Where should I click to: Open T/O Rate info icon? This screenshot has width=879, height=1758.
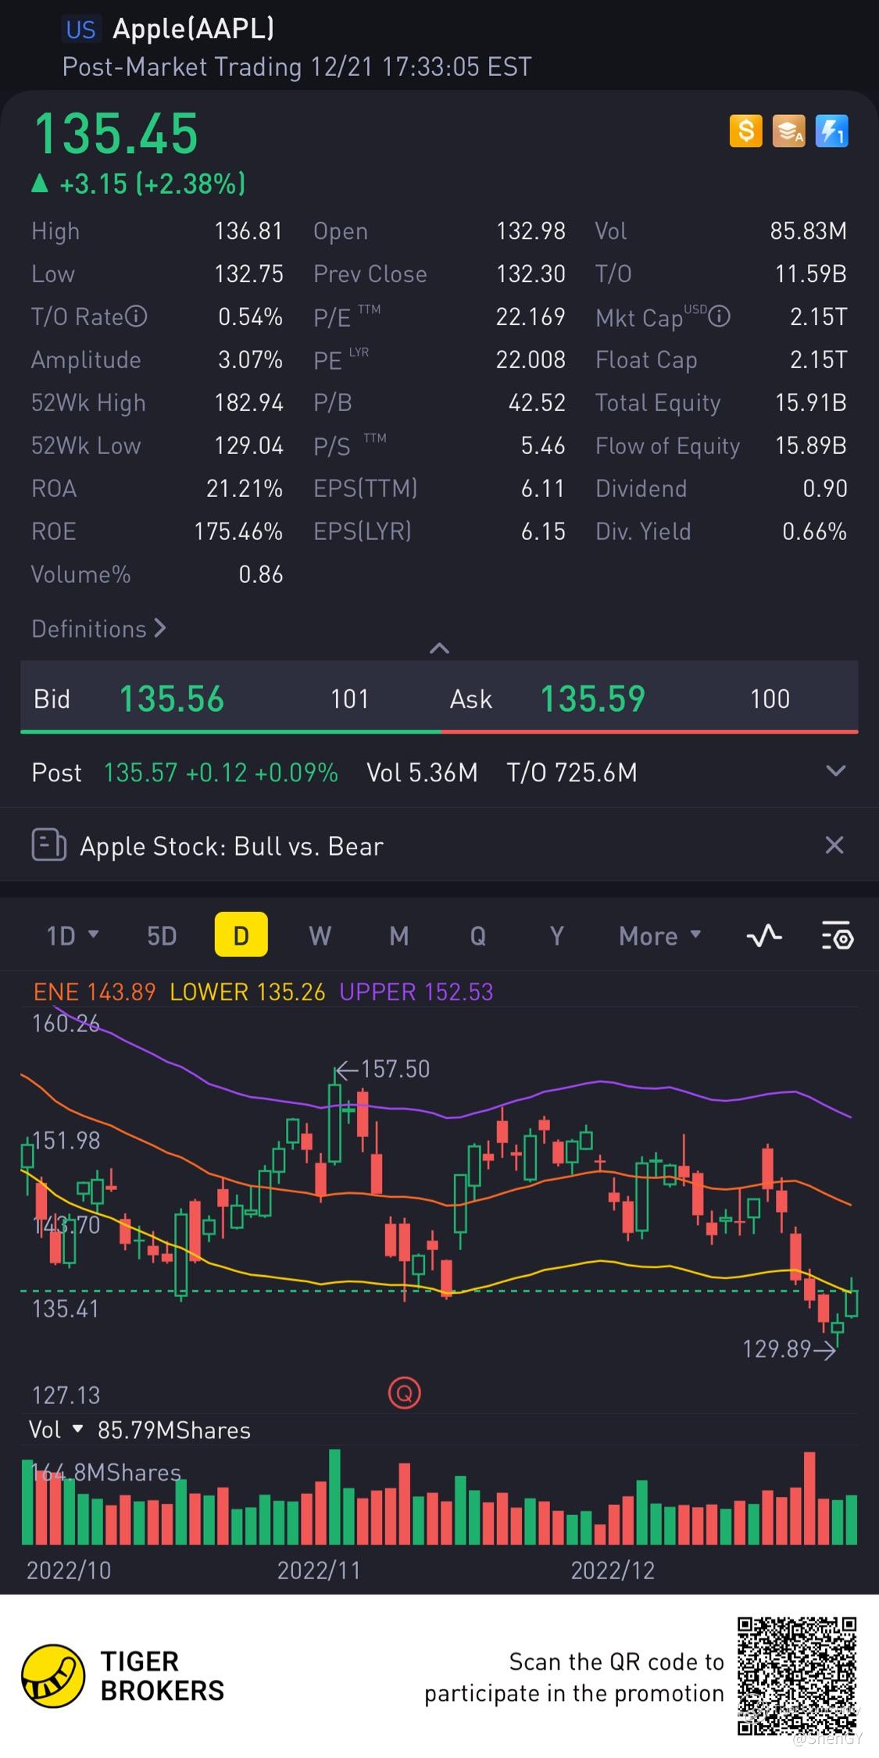point(136,316)
